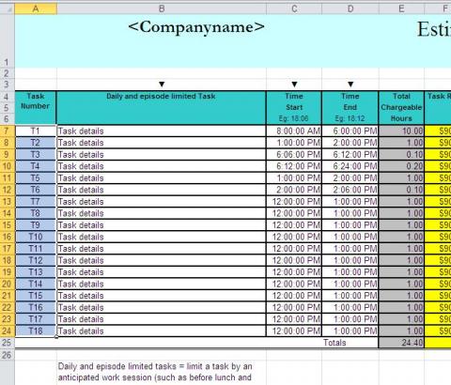Click the 6:24:00 PM end time cell
Viewport: 451px width, 385px height.
tap(350, 166)
